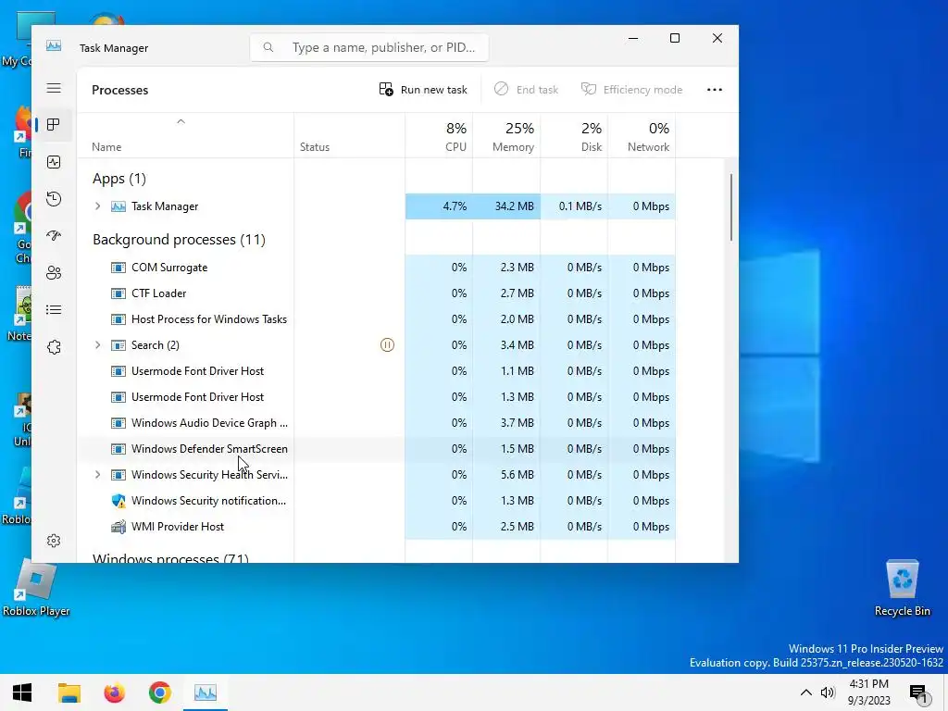Open the Windows Start button
The width and height of the screenshot is (948, 711).
22,692
